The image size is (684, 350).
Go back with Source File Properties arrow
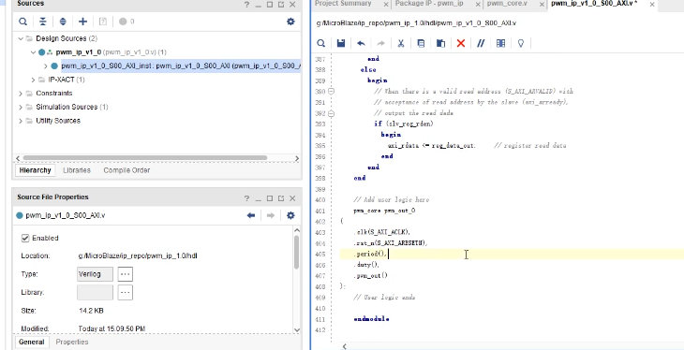251,215
